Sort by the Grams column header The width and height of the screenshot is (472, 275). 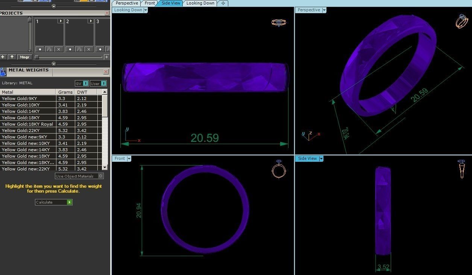click(65, 92)
